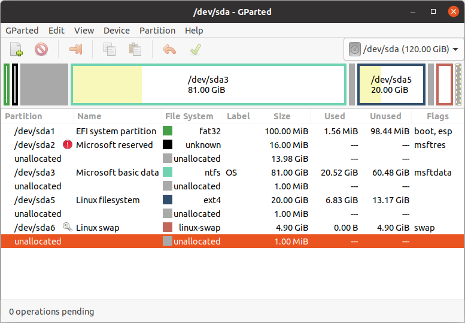The height and width of the screenshot is (323, 465).
Task: Click the red warning icon beside /dev/sda2
Action: [x=68, y=144]
